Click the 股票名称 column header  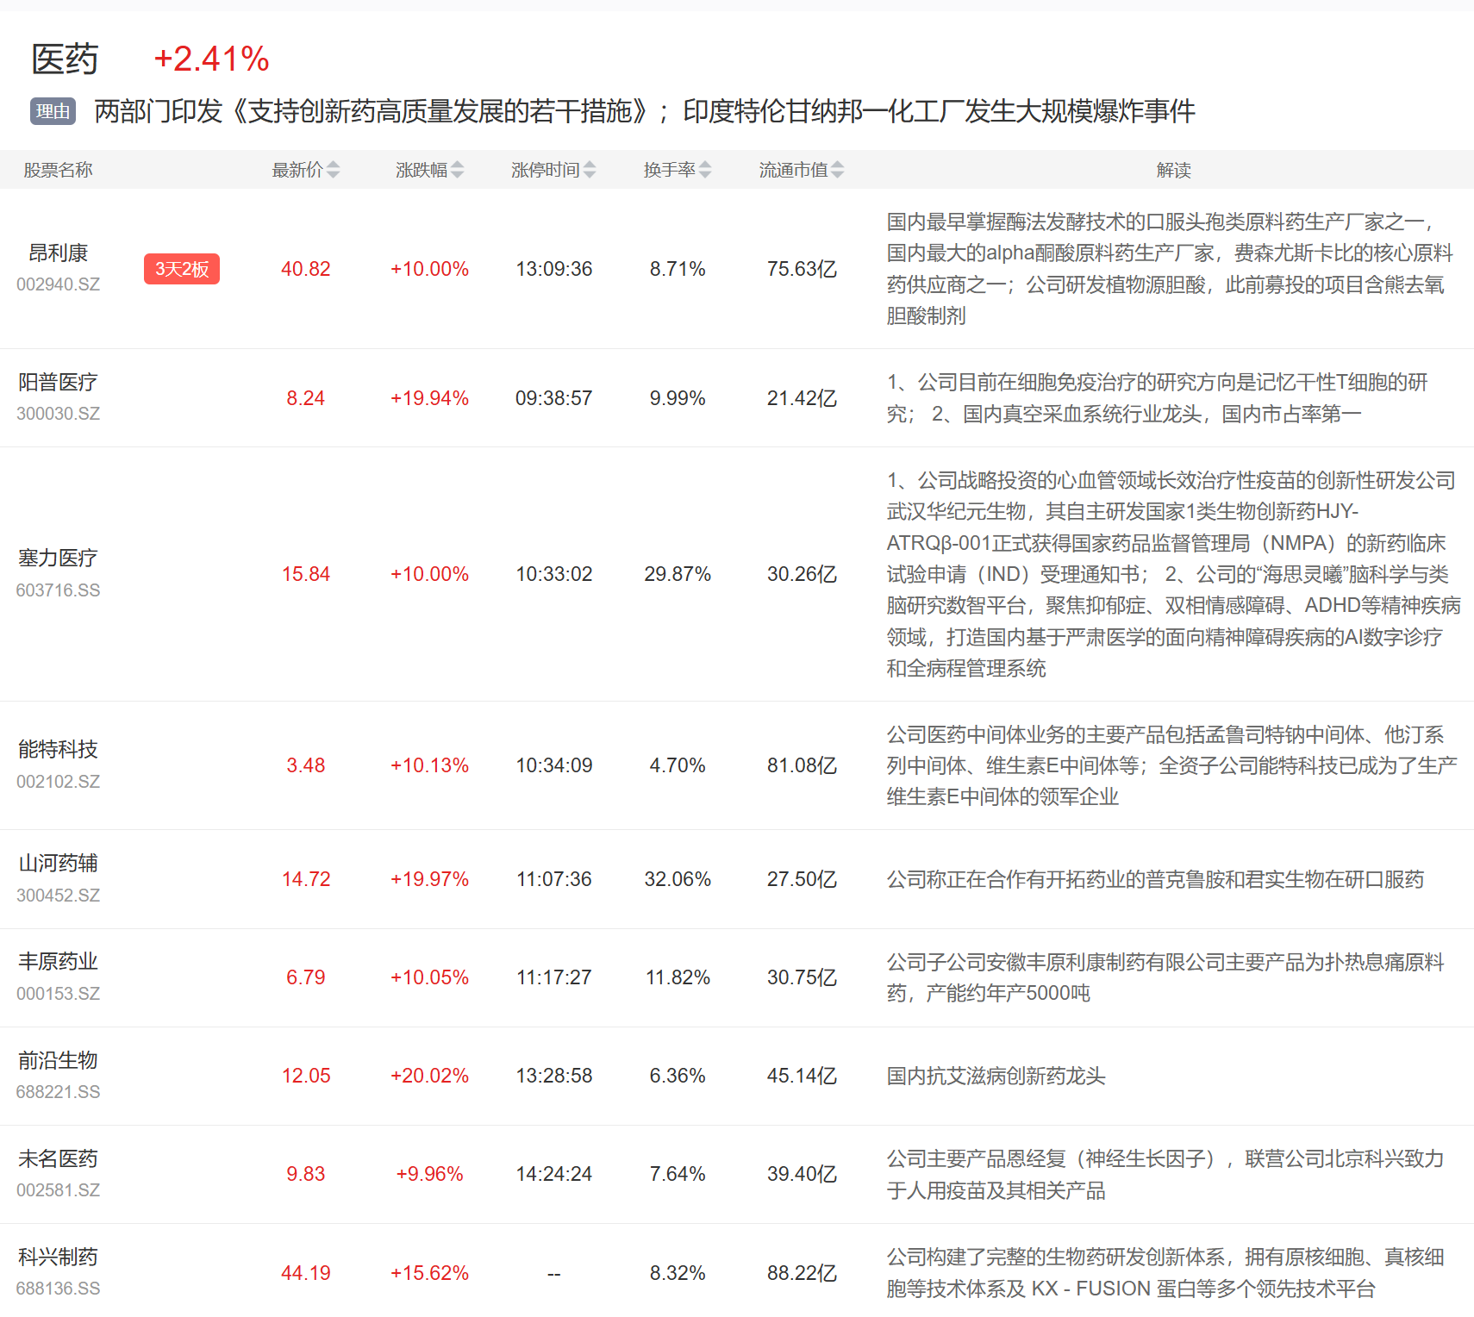point(58,170)
